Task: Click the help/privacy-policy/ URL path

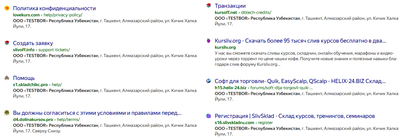Action: (63, 15)
